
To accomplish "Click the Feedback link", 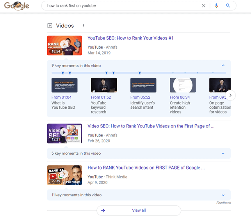I will point(224,203).
